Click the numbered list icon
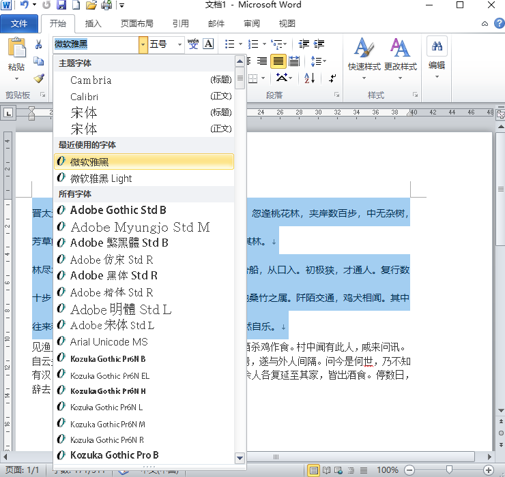Screen dimensions: 505x477 [x=253, y=44]
